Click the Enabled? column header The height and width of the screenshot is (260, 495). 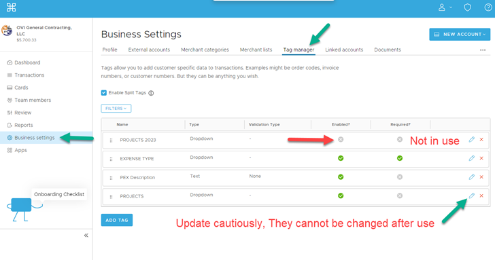pos(341,124)
